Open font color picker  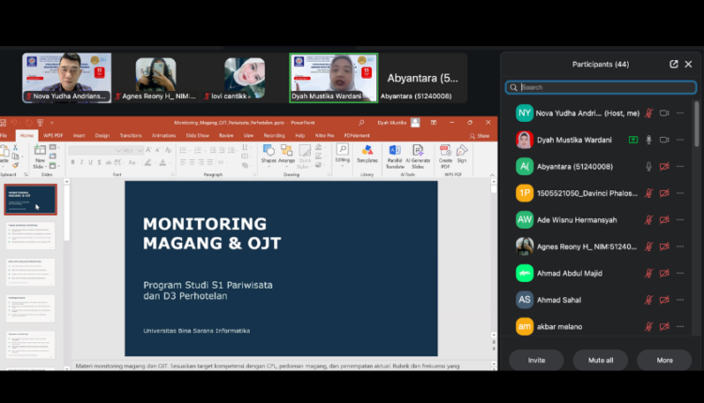(163, 162)
